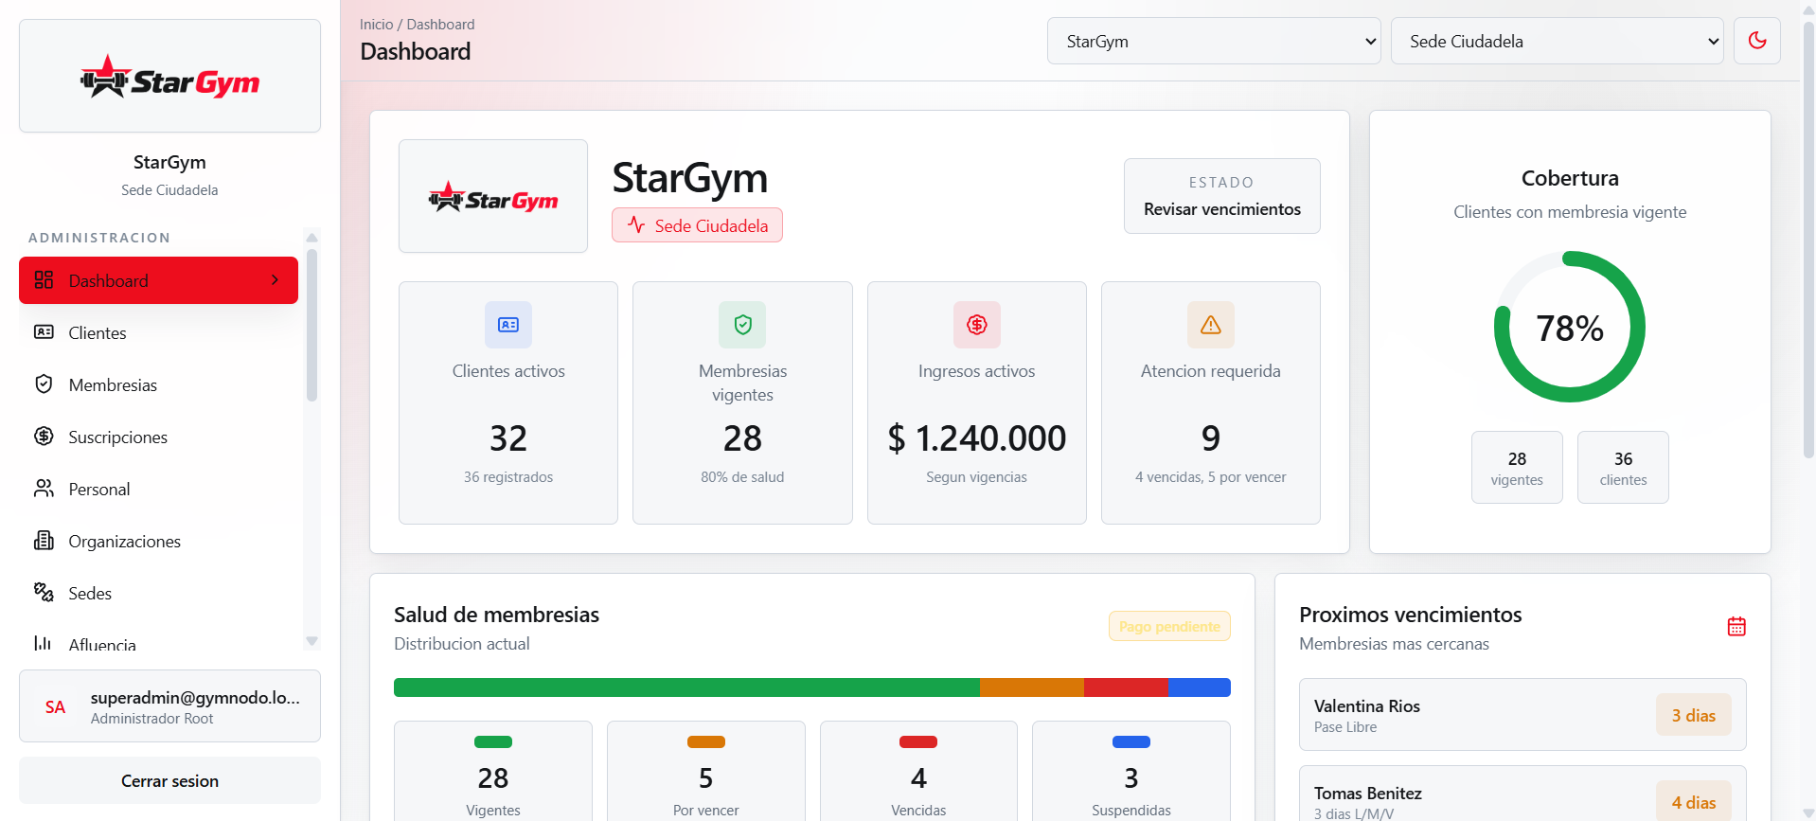
Task: Click the 5 Por vencer stat card
Action: pos(706,771)
